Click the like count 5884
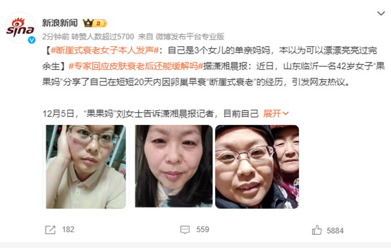The height and width of the screenshot is (248, 391). point(335,231)
